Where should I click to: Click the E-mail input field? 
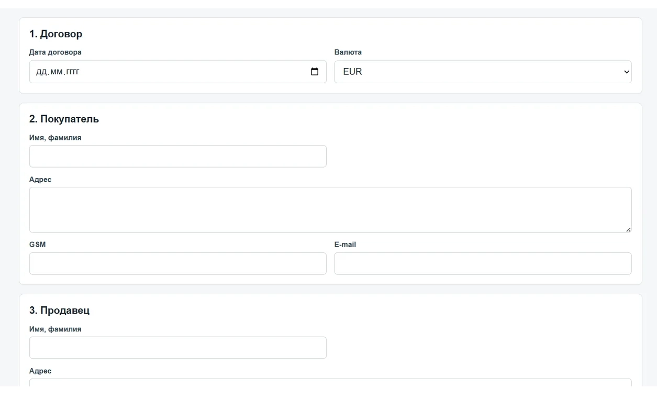tap(483, 263)
